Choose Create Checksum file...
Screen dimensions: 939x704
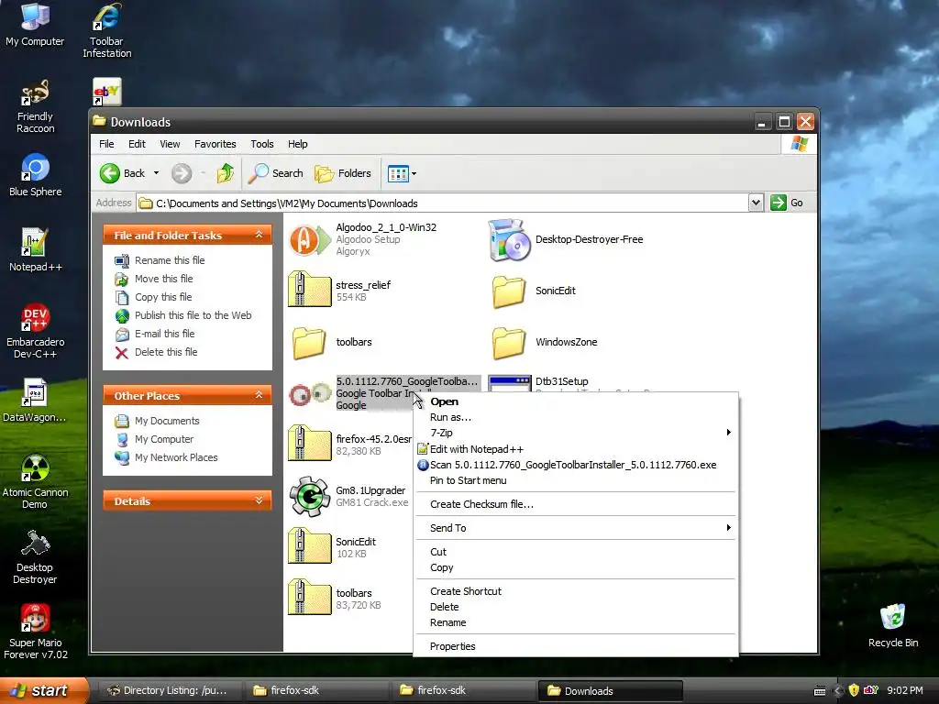576,504
